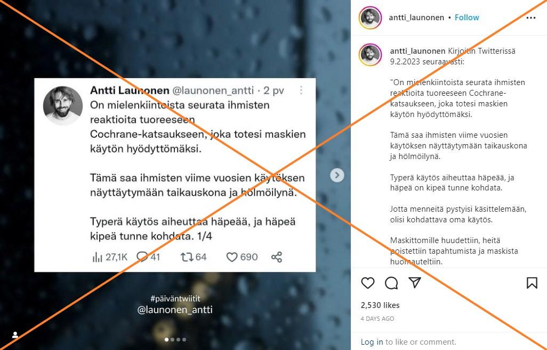Open the Log in link
Viewport: 547px width, 350px height.
372,341
